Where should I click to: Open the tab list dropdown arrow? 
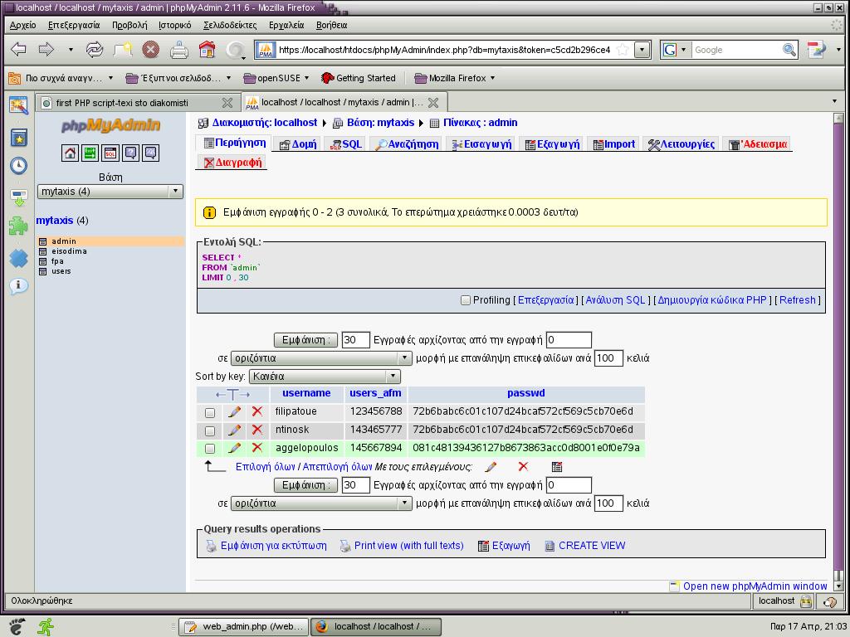834,101
